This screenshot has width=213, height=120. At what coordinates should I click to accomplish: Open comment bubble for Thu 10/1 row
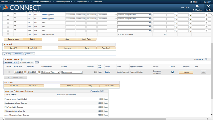tap(15, 14)
